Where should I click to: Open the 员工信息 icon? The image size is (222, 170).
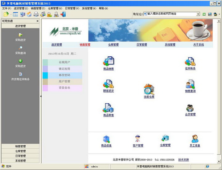point(195,139)
